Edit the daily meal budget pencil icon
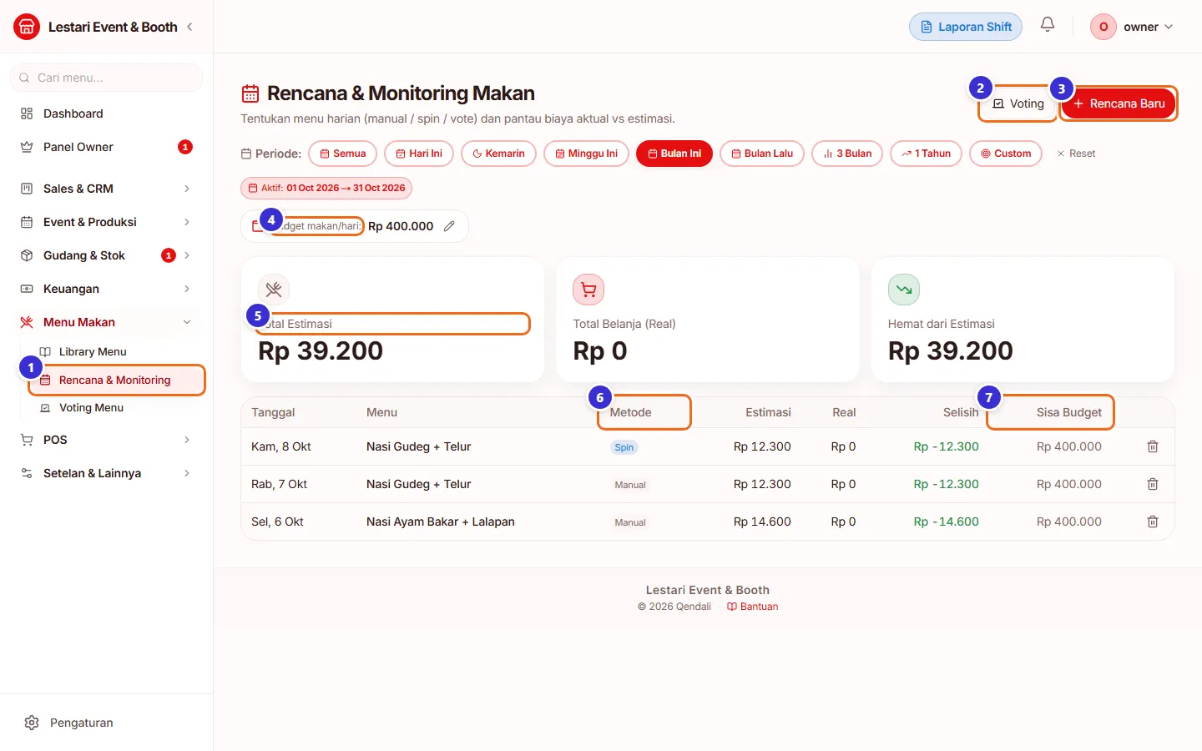This screenshot has height=751, width=1202. pos(449,226)
